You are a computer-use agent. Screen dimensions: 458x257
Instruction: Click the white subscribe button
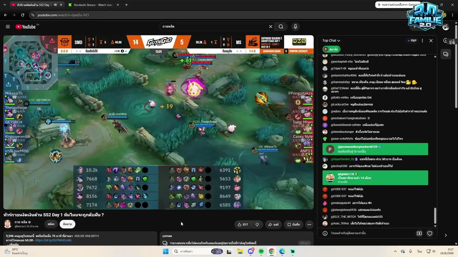[67, 224]
